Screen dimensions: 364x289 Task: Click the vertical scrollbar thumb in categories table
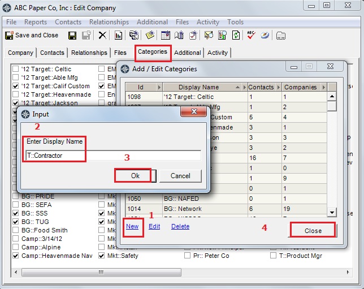point(332,106)
